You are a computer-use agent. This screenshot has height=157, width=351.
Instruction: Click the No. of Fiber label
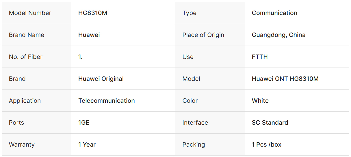(x=26, y=57)
